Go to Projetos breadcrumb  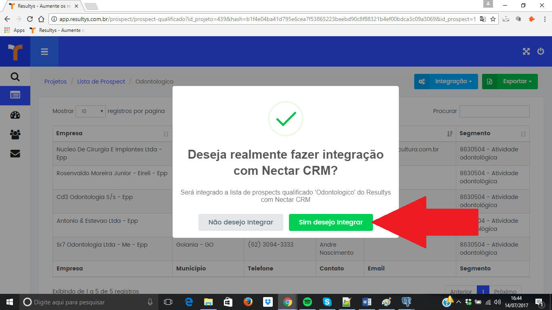tap(55, 82)
